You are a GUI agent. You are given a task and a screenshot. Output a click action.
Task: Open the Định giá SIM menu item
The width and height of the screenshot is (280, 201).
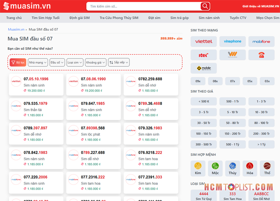click(x=80, y=18)
